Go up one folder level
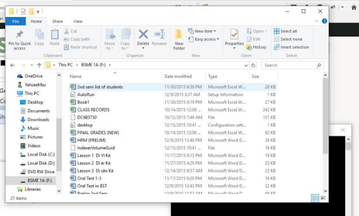 coord(39,65)
